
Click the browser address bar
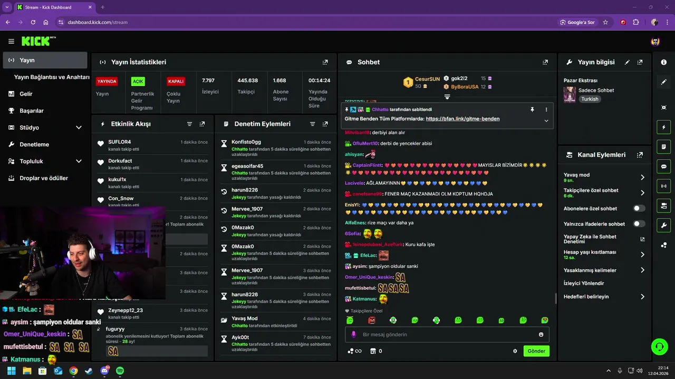pyautogui.click(x=306, y=22)
